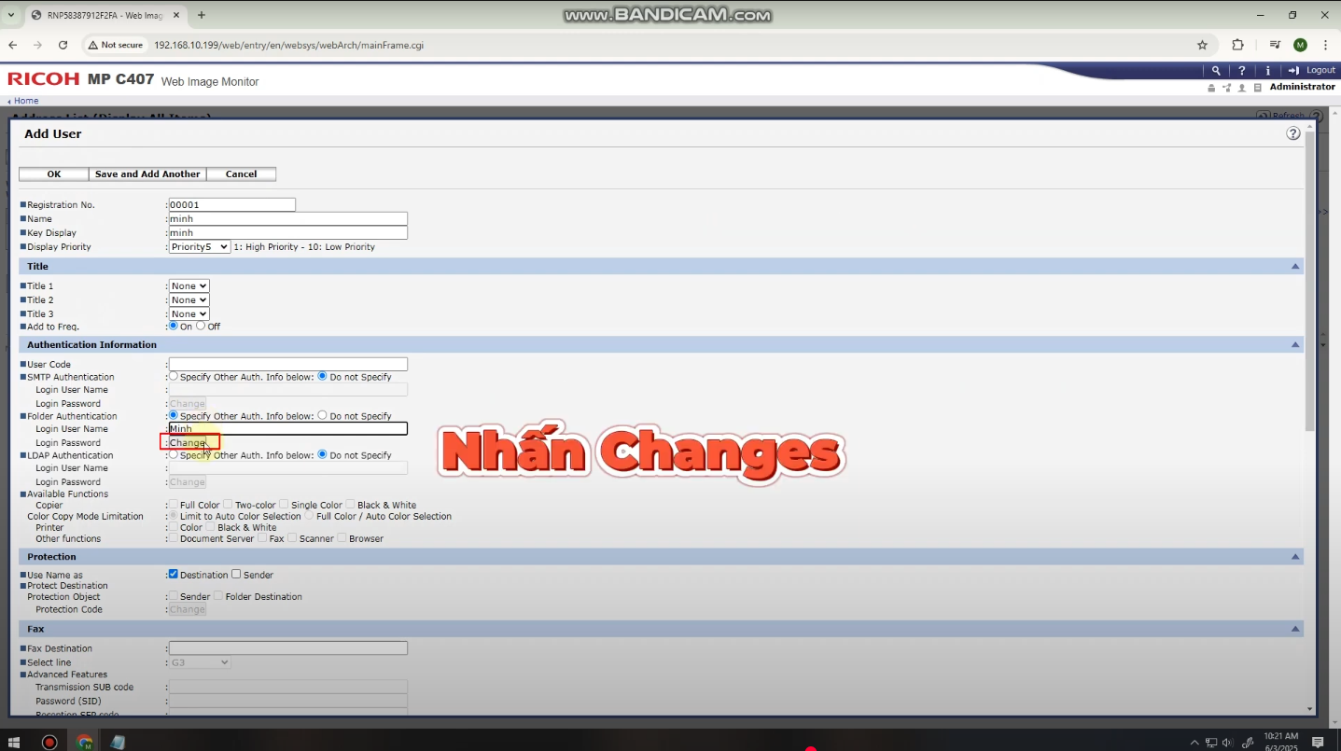Click the information 'i' icon in header
The image size is (1341, 751).
coord(1267,70)
